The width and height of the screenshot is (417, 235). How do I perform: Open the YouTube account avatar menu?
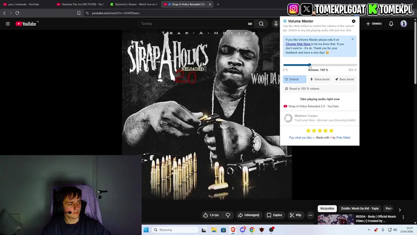[404, 23]
